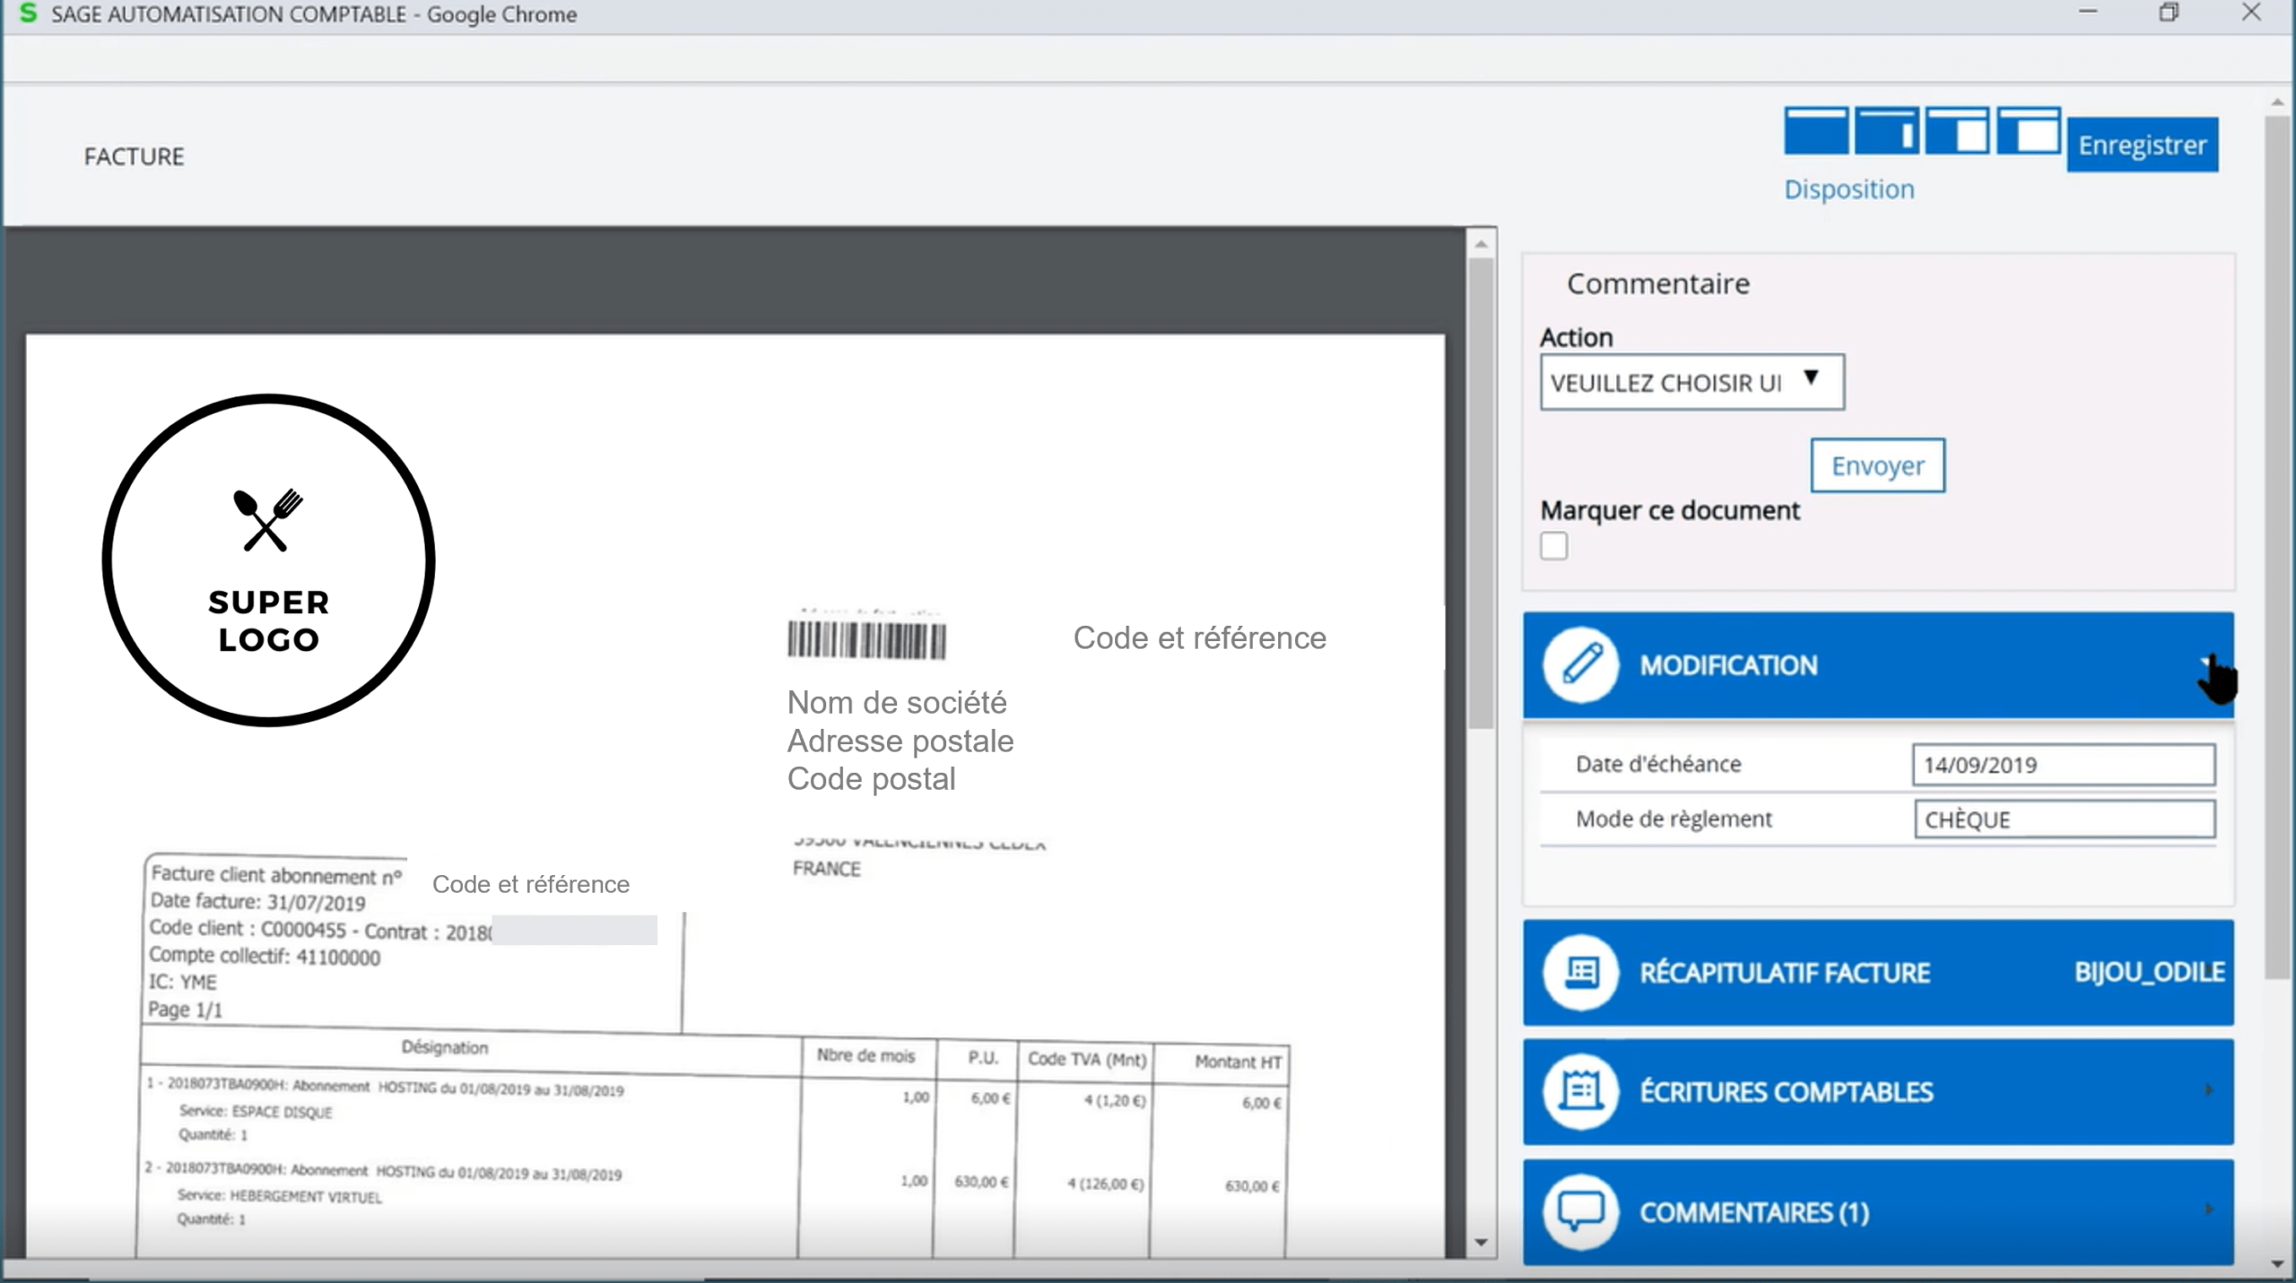Click the Enregistrer button

click(x=2144, y=143)
